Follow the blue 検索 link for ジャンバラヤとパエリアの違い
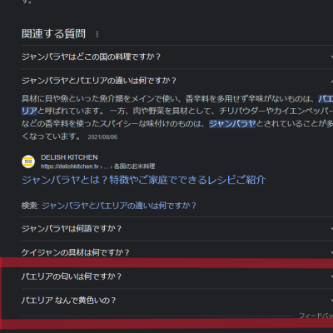Image resolution: width=333 pixels, height=333 pixels. click(x=119, y=206)
